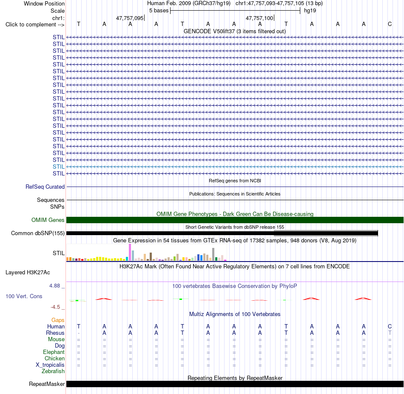Viewport: 404px width, 394px height.
Task: Click the C base in Human alignment row
Action: (390, 326)
